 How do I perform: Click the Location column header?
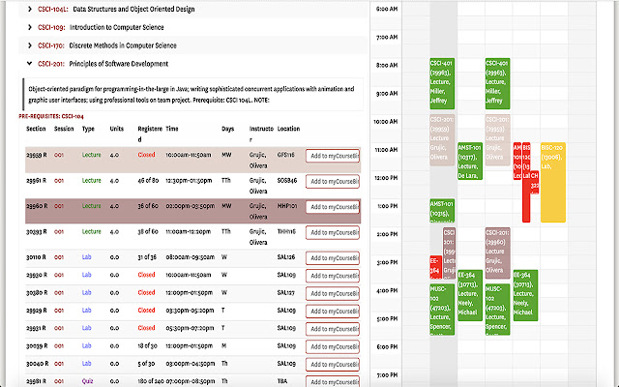pos(288,129)
